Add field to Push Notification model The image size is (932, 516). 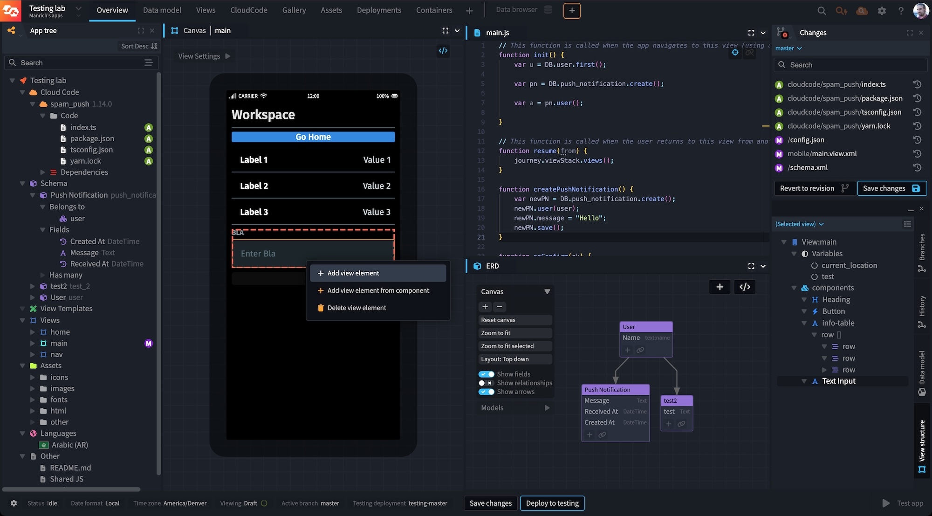tap(589, 434)
